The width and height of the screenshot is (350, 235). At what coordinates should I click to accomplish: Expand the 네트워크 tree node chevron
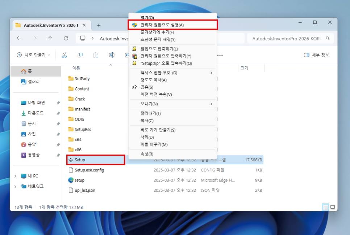point(15,187)
